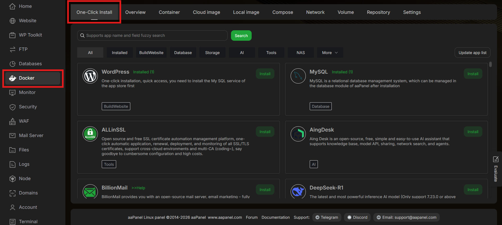Screen dimensions: 502x225
Task: Open the Docker Settings tab
Action: (x=412, y=12)
